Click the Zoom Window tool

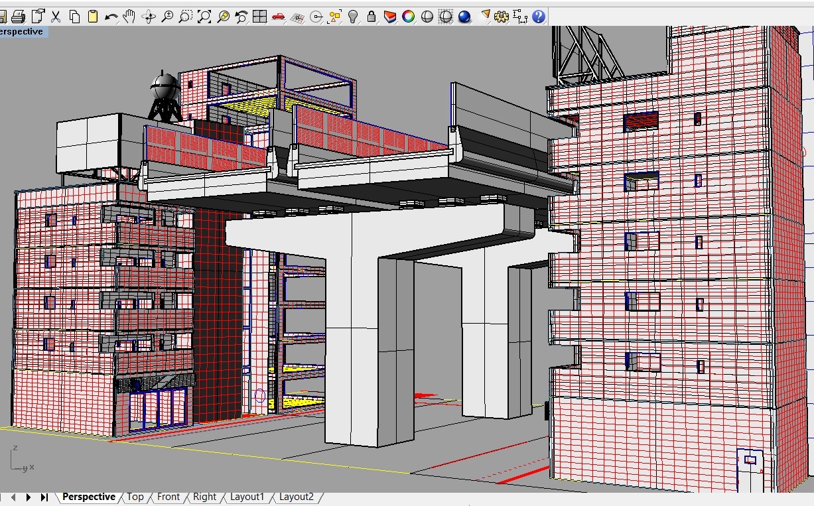pos(186,17)
